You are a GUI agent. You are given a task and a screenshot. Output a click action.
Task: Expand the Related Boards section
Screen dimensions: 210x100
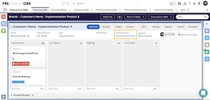[12, 95]
